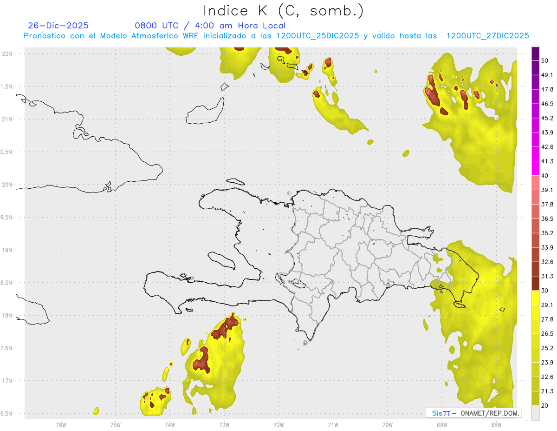
Task: Click the colorbar value '40'
Action: click(545, 176)
